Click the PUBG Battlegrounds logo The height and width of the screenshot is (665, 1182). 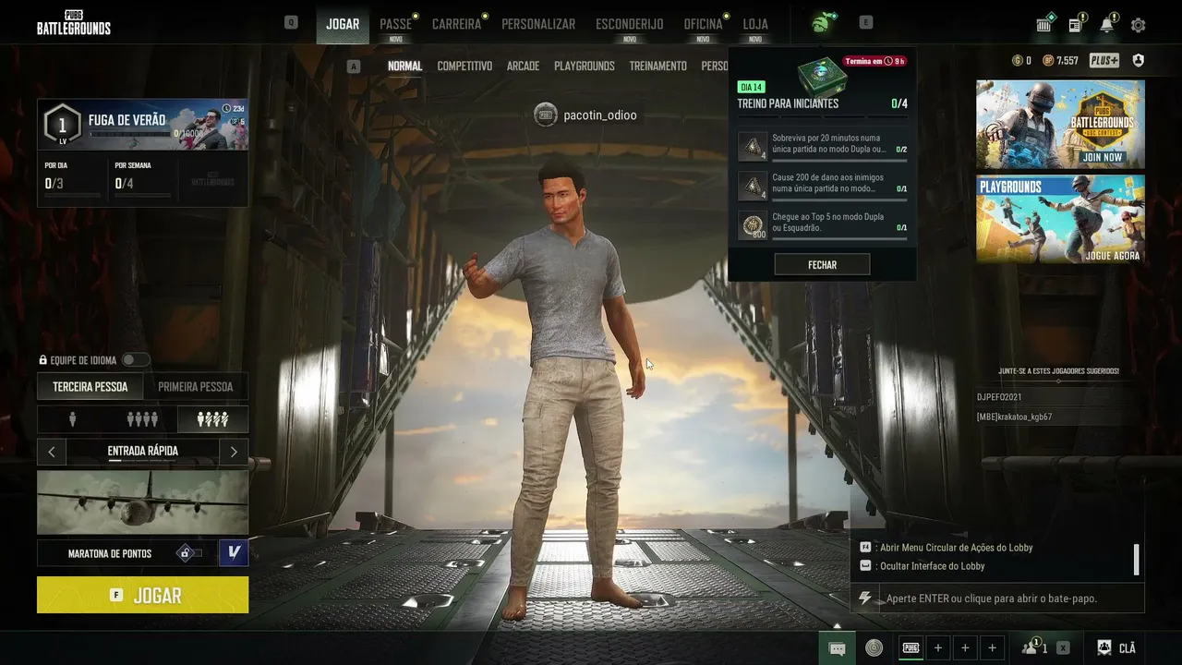pyautogui.click(x=74, y=22)
